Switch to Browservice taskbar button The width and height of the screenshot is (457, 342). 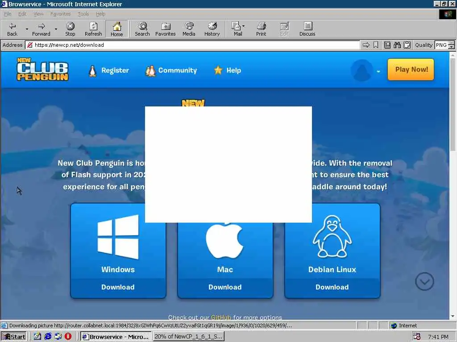point(116,337)
